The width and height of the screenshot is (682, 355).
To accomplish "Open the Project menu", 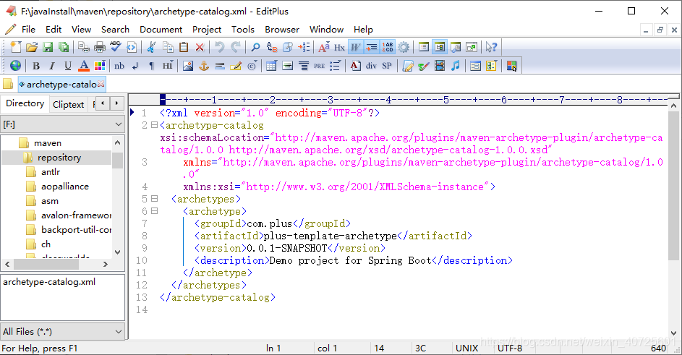I will pos(207,30).
